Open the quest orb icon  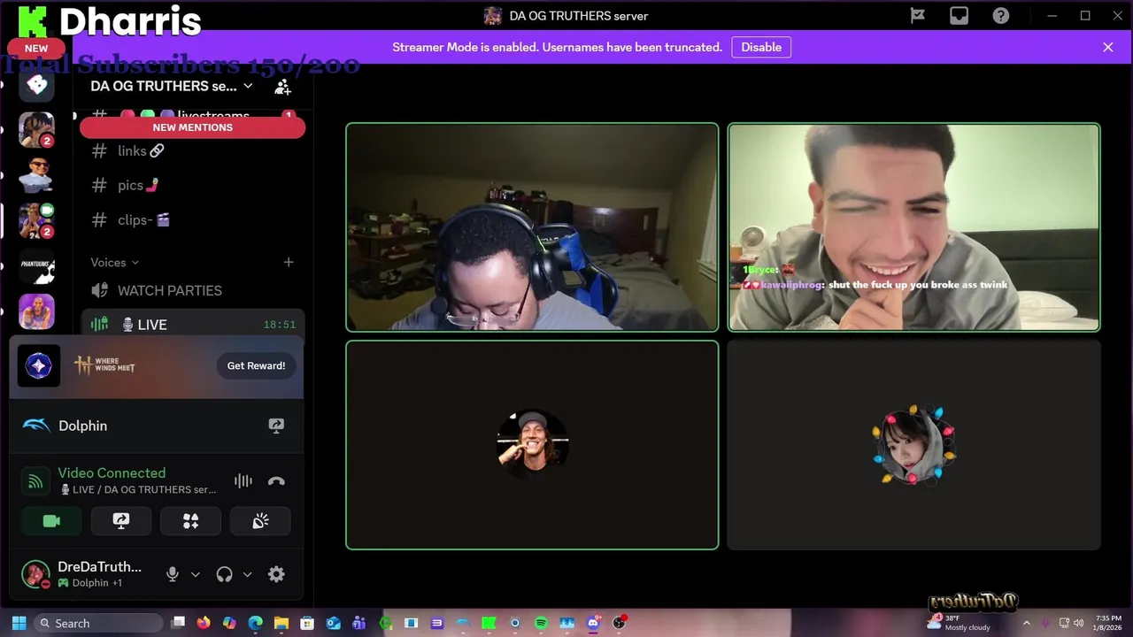[x=39, y=366]
